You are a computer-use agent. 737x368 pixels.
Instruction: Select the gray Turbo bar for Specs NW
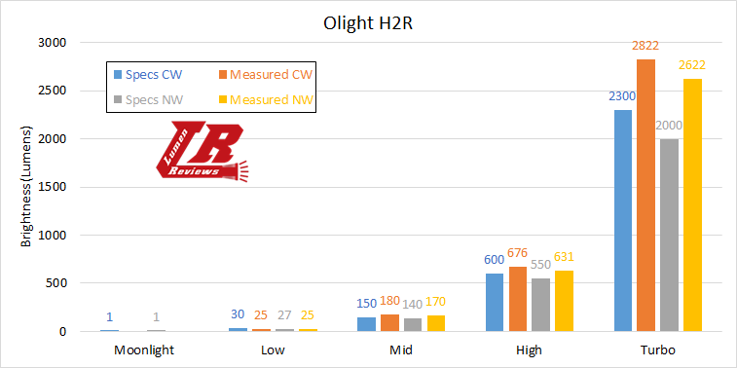pyautogui.click(x=669, y=235)
